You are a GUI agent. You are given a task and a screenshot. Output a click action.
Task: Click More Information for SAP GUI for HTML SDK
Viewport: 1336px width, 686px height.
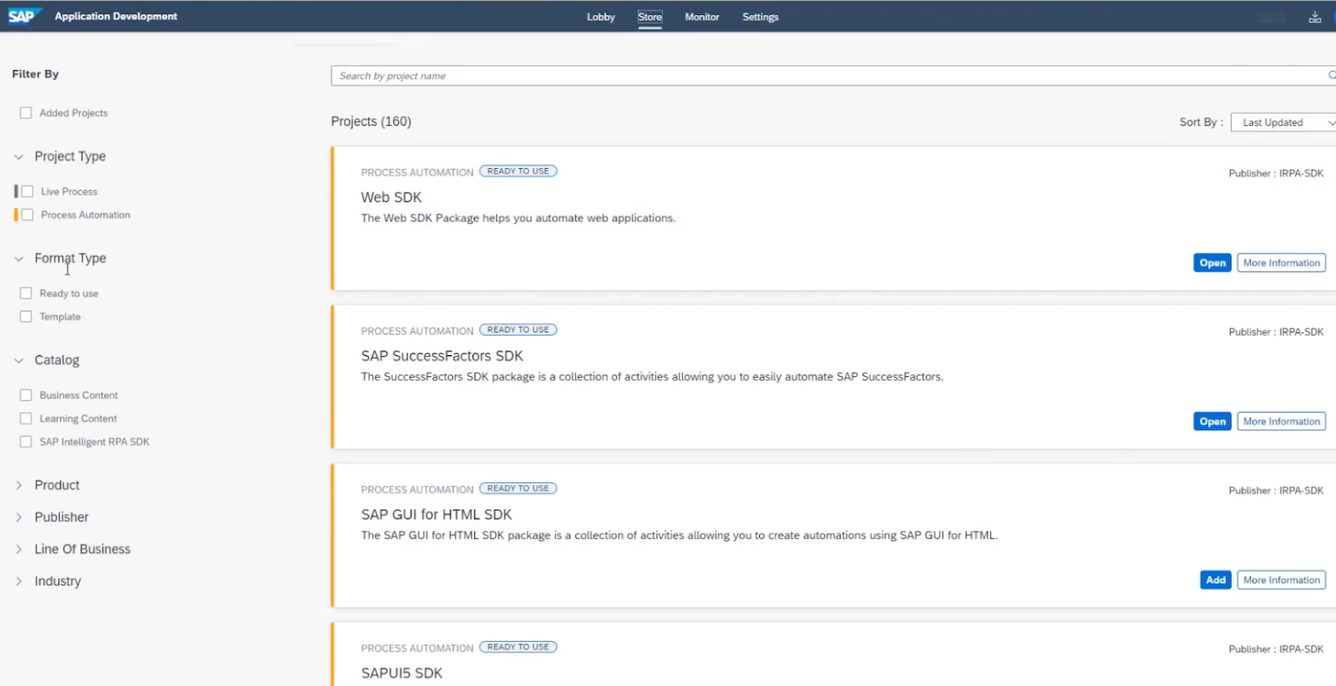click(x=1282, y=580)
